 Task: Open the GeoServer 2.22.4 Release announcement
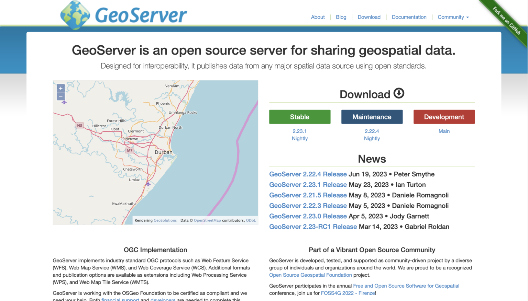pyautogui.click(x=308, y=174)
